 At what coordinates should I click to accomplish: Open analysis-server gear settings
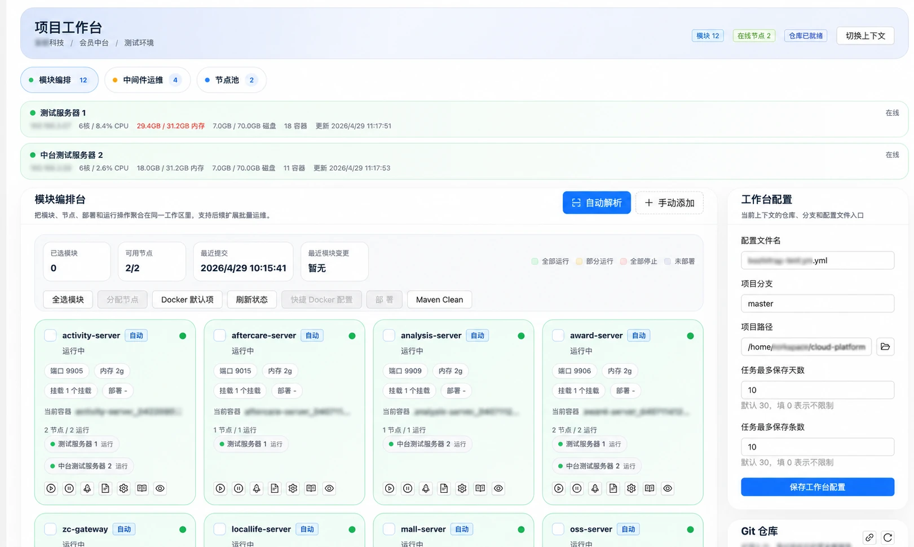coord(462,488)
